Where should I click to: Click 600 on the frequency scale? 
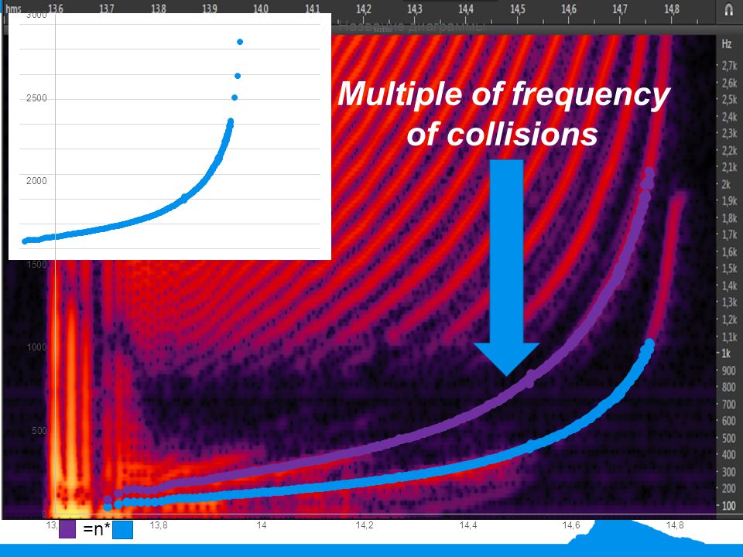tap(729, 421)
